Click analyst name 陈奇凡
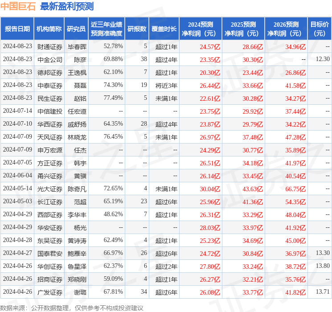 coord(77,189)
